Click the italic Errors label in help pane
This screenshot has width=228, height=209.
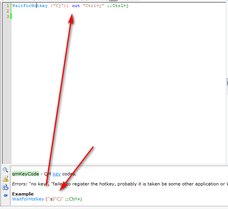[x=20, y=184]
